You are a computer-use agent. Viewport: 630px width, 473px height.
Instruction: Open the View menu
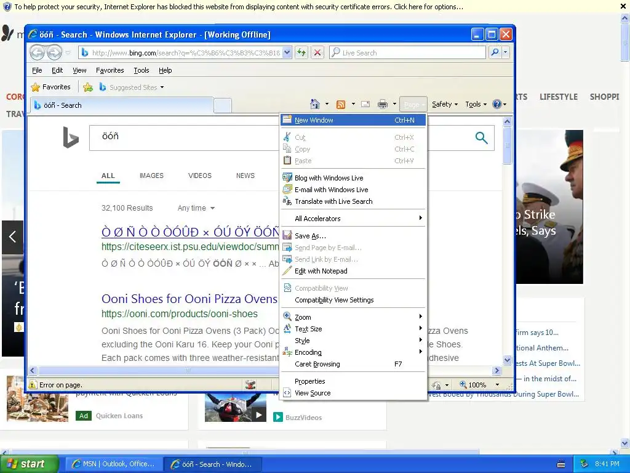(79, 70)
